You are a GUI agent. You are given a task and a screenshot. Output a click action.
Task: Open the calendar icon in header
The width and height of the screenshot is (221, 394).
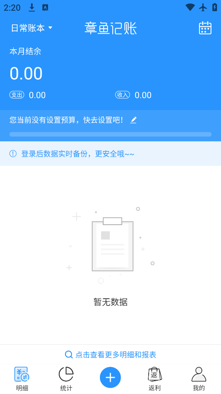click(x=205, y=28)
